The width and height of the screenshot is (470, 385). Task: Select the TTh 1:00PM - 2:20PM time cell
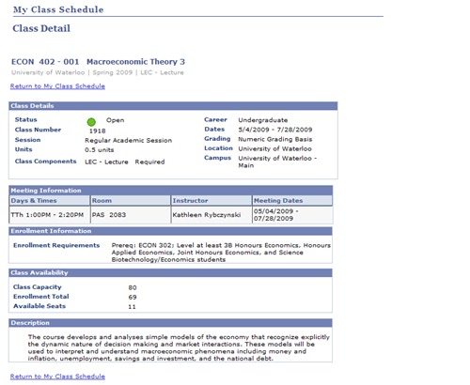(50, 215)
